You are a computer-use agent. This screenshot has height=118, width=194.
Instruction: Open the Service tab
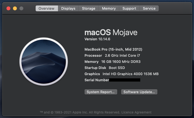click(x=149, y=8)
